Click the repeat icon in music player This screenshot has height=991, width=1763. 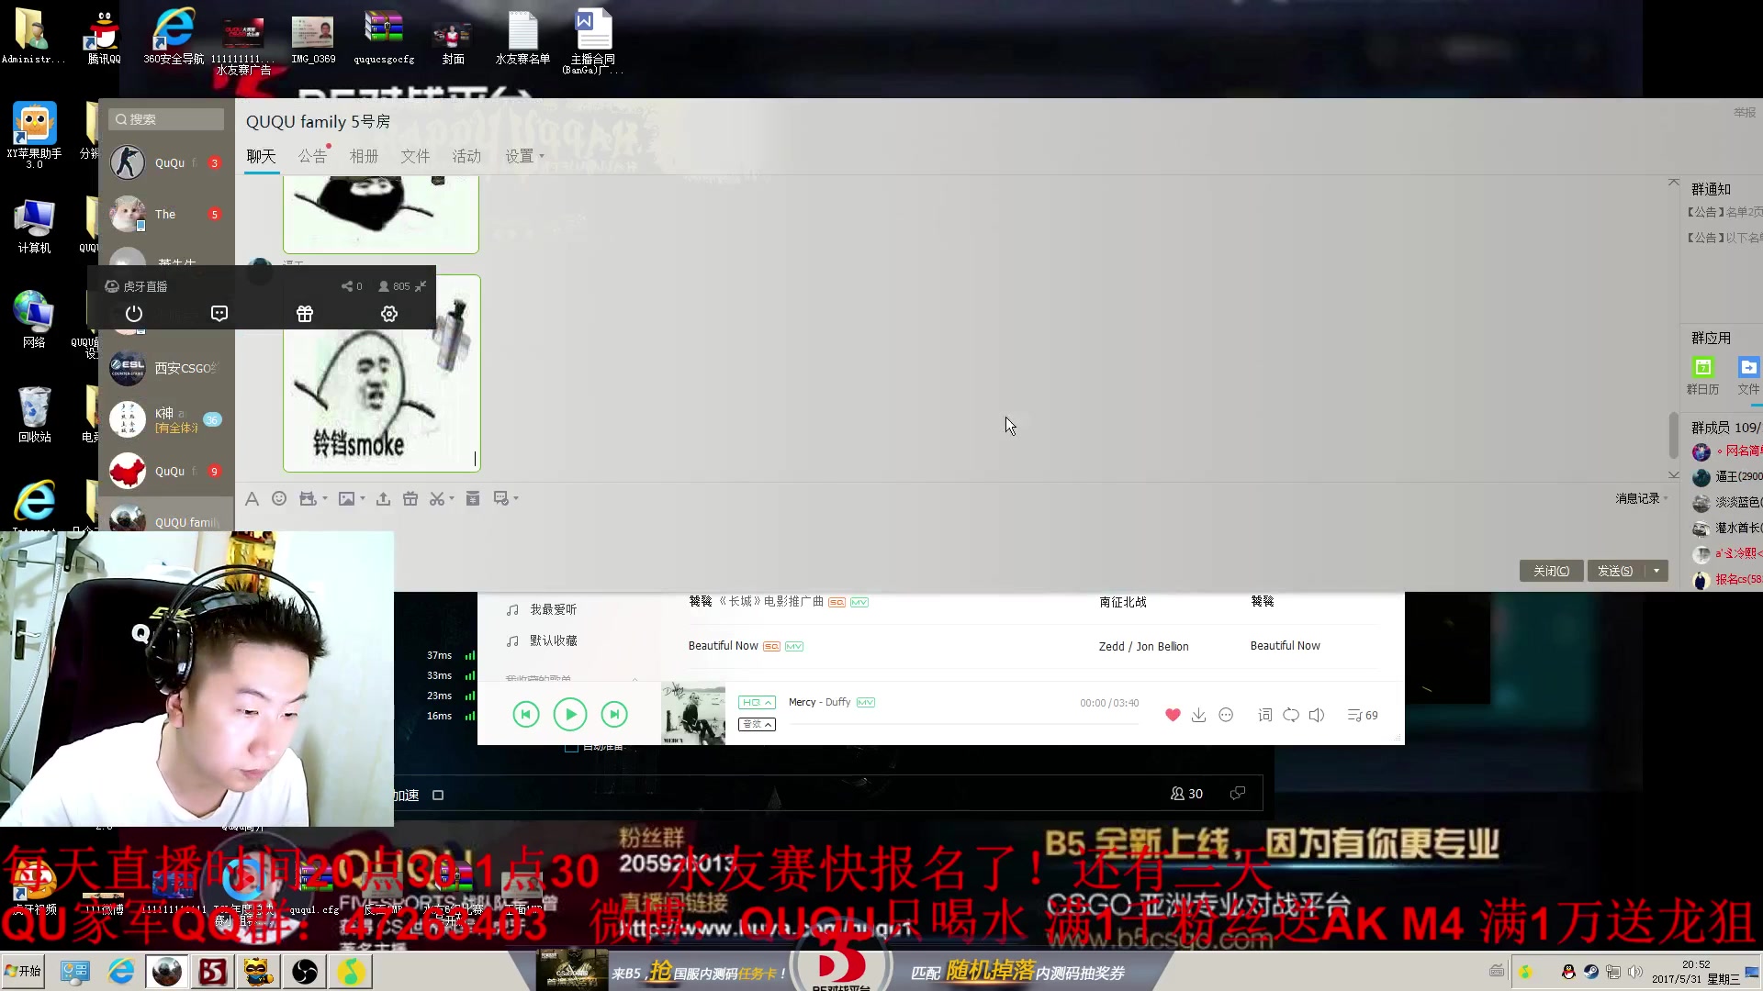[x=1291, y=715]
